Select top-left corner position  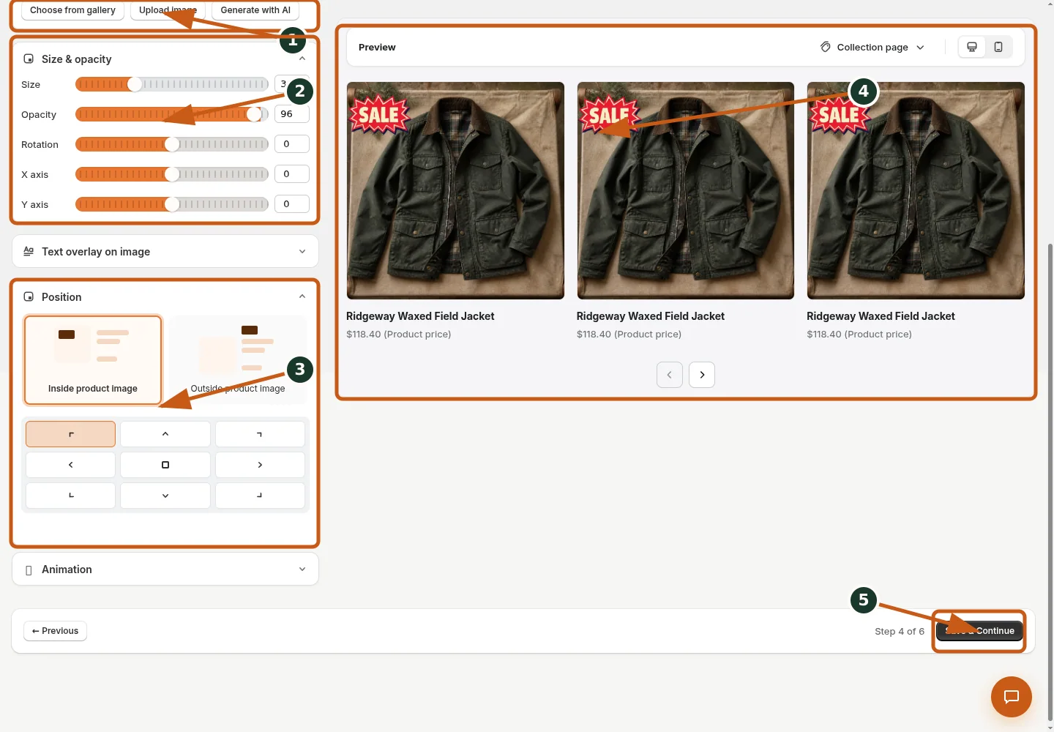pos(70,434)
